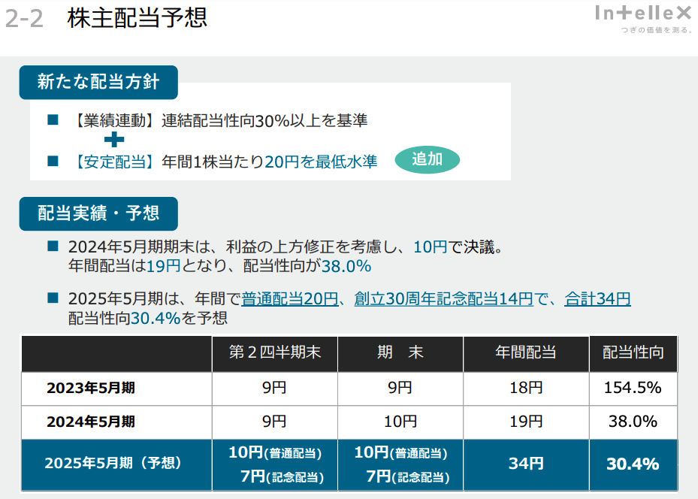Click the blue square bullet beside 【業績連動】
Viewport: 698px width, 499px height.
53,119
